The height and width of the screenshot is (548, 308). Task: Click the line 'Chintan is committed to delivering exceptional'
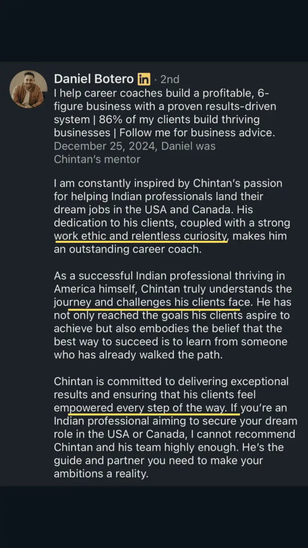171,381
